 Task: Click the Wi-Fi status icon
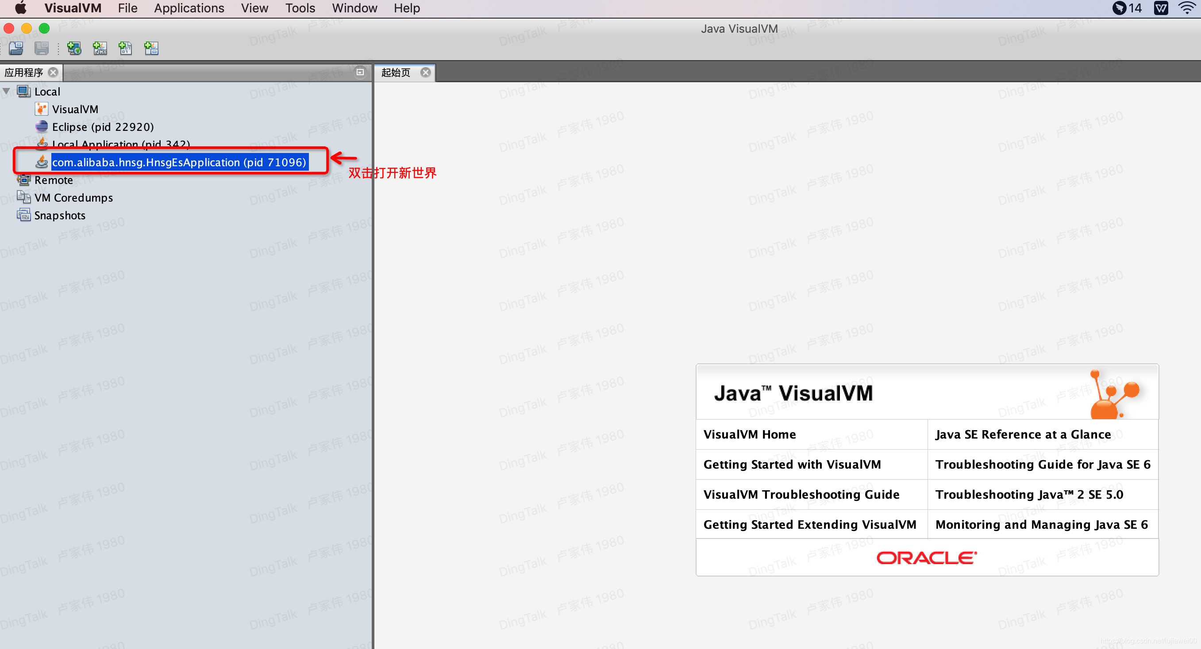1186,8
